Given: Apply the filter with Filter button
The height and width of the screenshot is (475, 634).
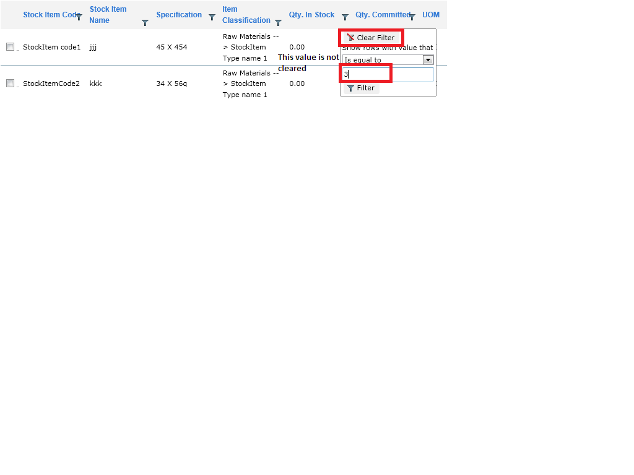Looking at the screenshot, I should [x=361, y=88].
